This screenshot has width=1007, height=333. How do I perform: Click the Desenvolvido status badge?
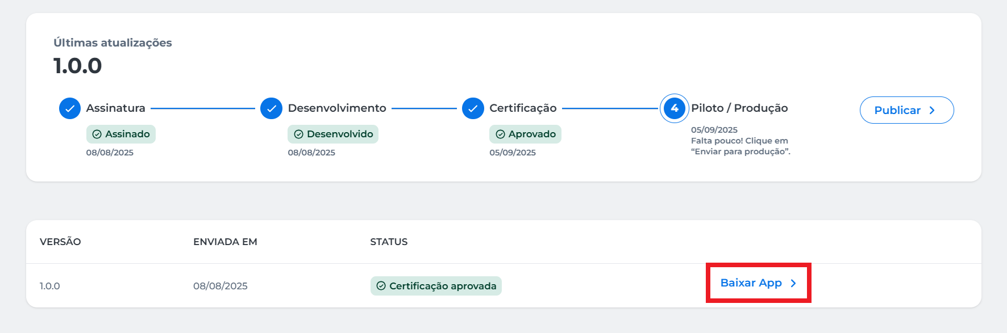coord(333,134)
